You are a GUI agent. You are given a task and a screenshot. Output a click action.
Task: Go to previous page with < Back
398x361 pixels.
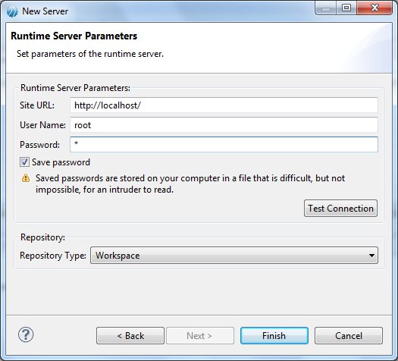click(130, 336)
